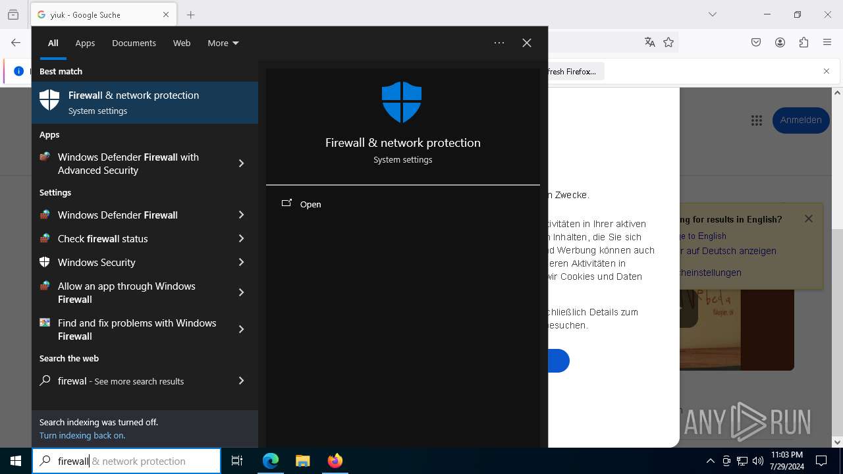Image resolution: width=843 pixels, height=474 pixels.
Task: Open Allow an app through Windows Firewall
Action: click(128, 292)
